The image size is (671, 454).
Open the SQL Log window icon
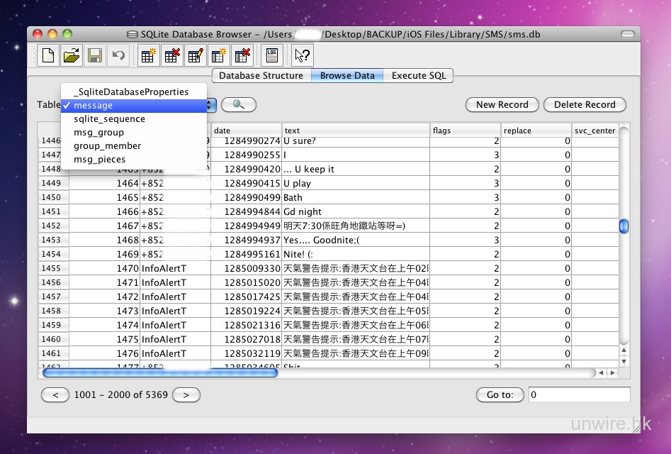coord(271,55)
